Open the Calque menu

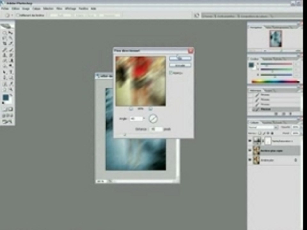[36, 9]
